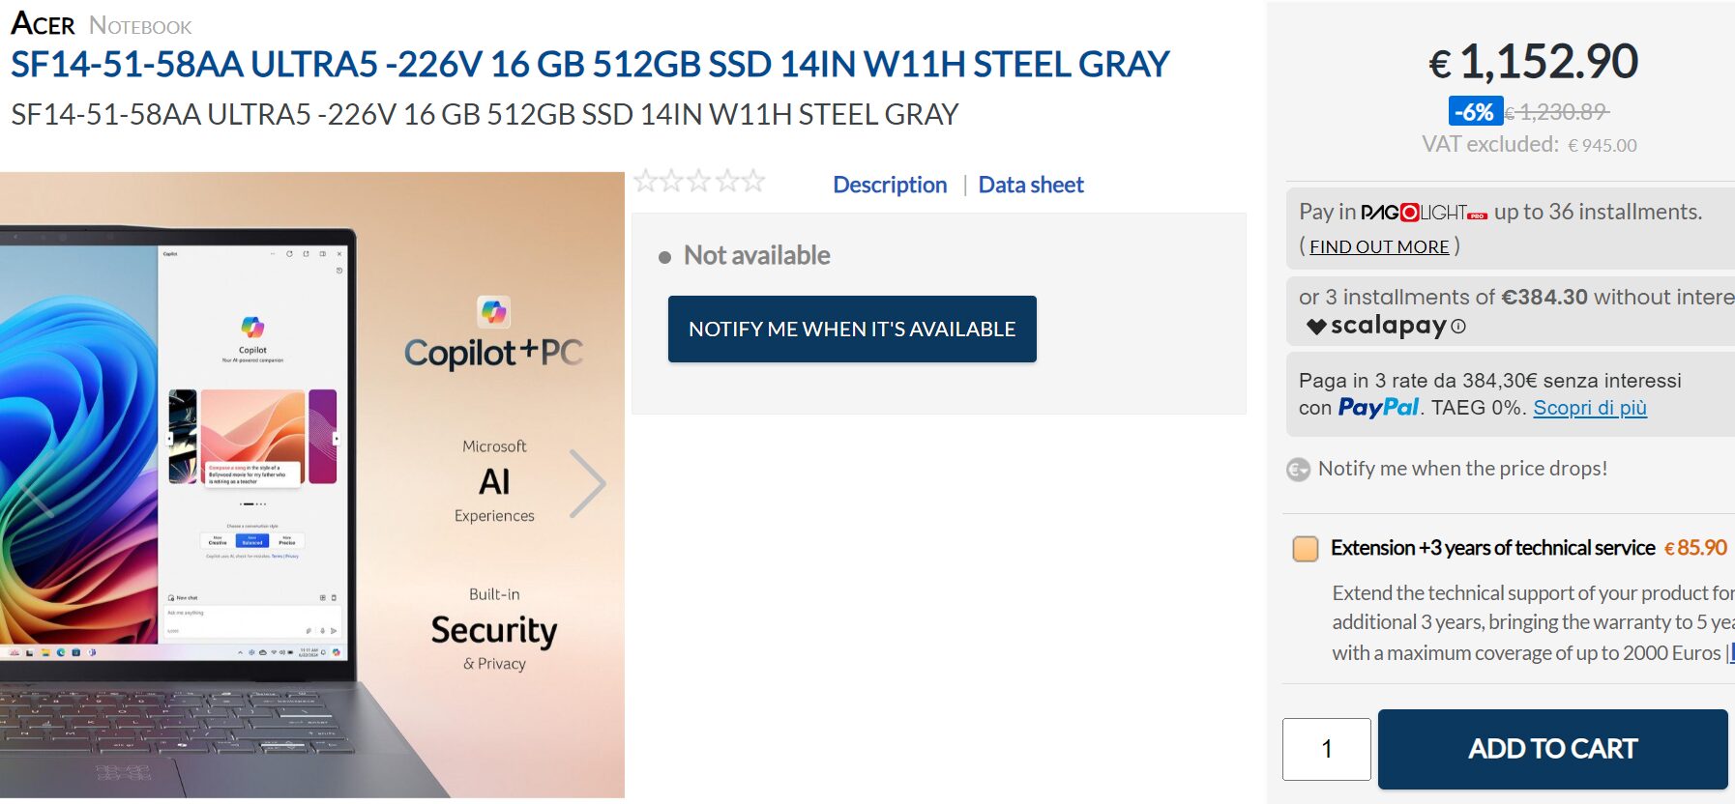Tick the Extension +3 years technical service checkbox
The height and width of the screenshot is (804, 1735).
pyautogui.click(x=1306, y=549)
